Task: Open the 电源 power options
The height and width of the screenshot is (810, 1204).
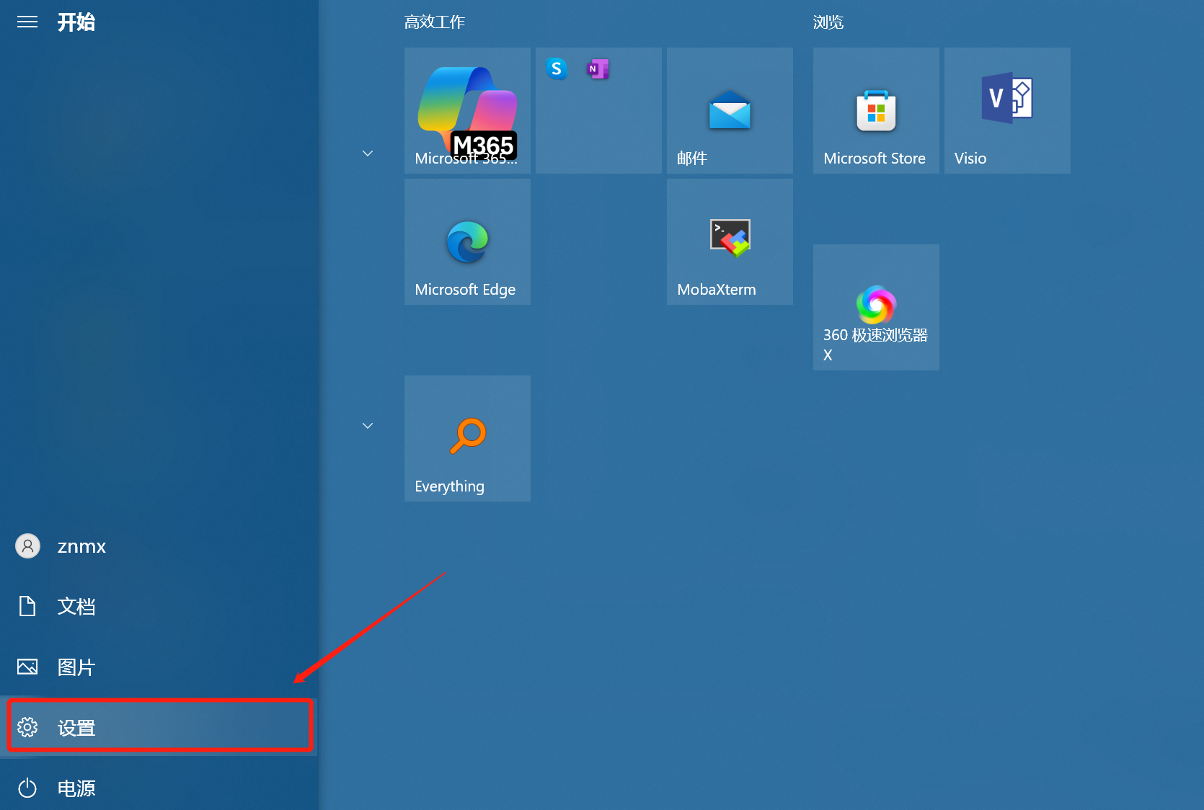Action: [x=159, y=788]
